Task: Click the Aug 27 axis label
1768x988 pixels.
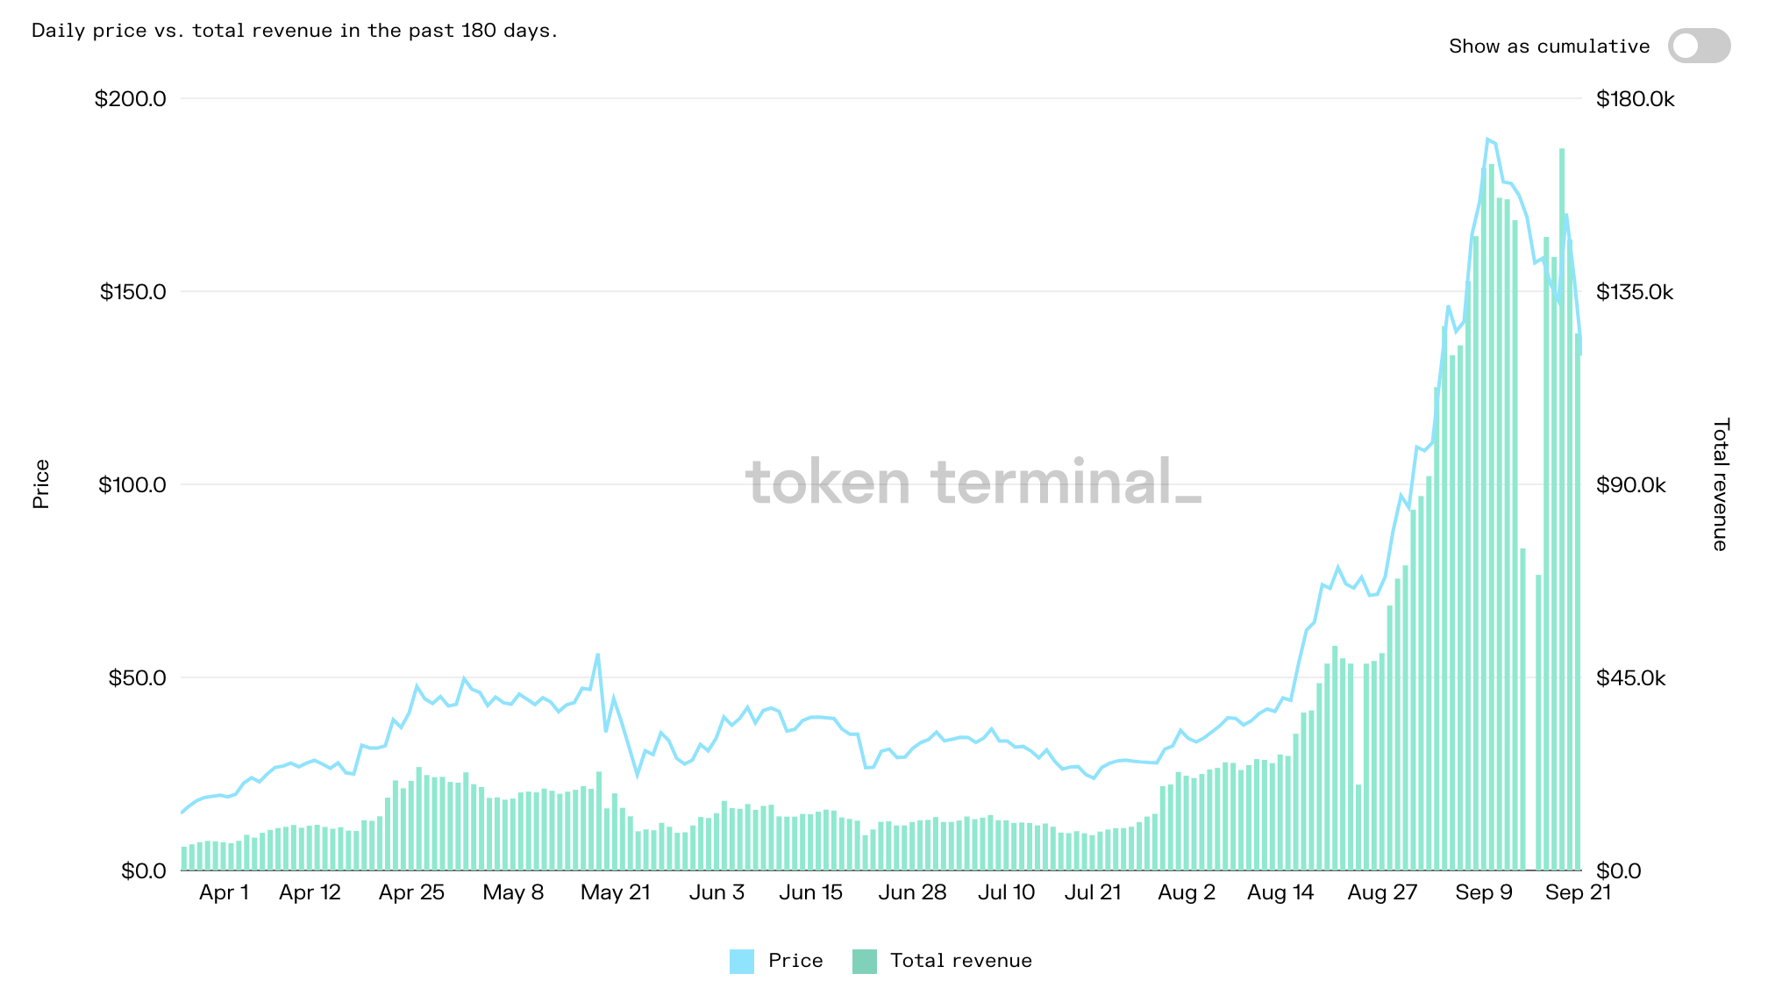Action: (1382, 892)
